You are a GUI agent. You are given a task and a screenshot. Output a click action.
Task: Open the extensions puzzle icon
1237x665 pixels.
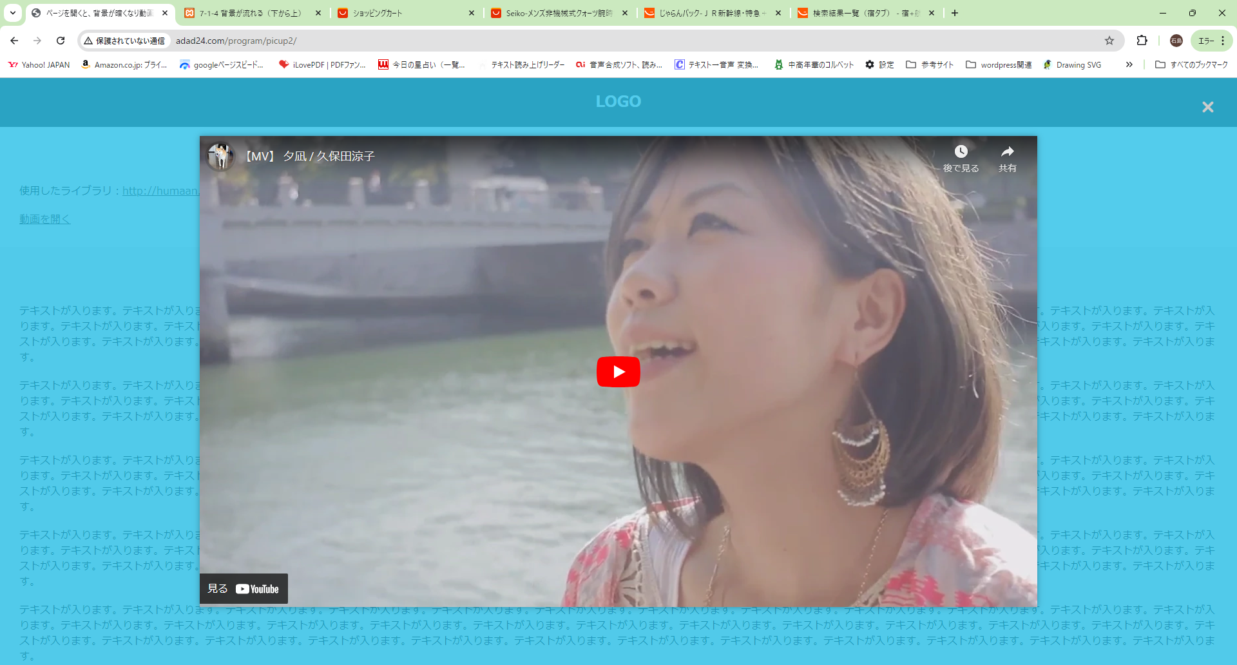coord(1142,41)
